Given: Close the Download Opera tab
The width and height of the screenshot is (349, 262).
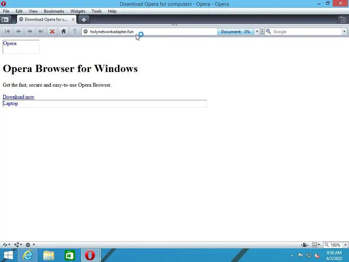Looking at the screenshot, I should 73,19.
